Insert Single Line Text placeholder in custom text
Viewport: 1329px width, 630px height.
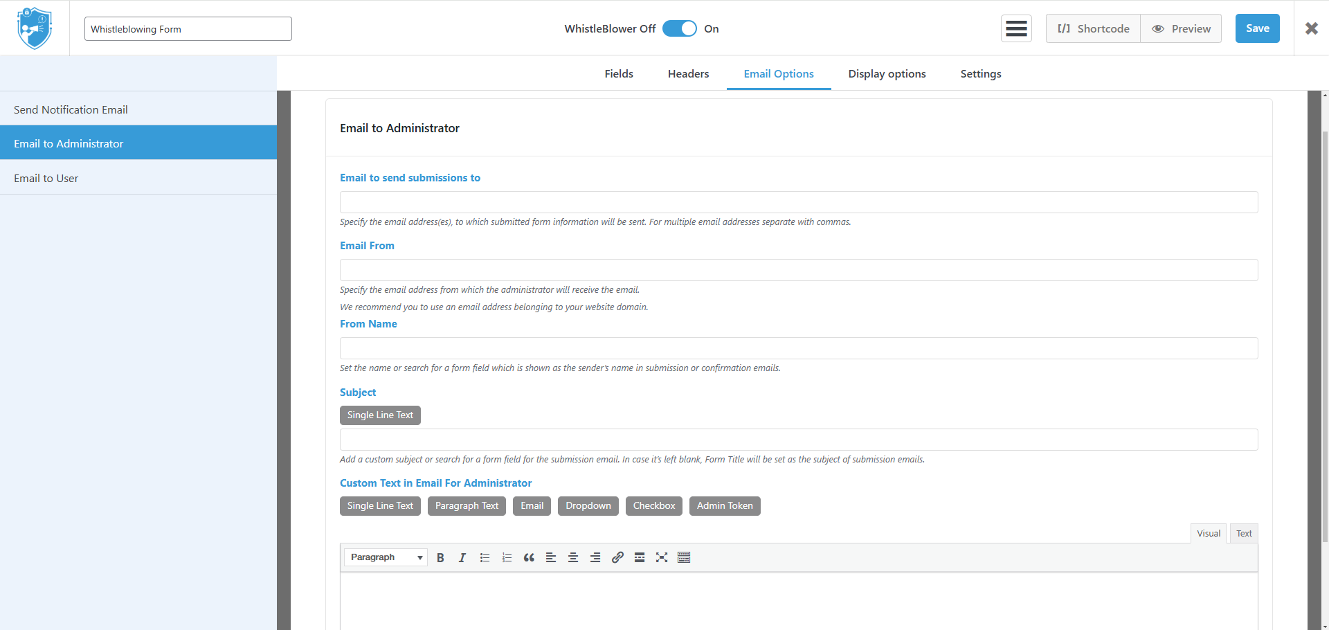(380, 506)
